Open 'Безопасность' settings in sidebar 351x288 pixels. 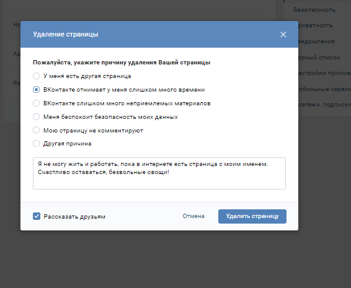tap(314, 10)
